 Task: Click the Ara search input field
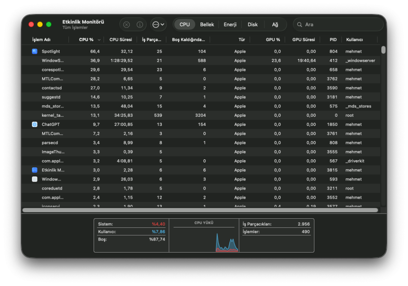(x=341, y=25)
